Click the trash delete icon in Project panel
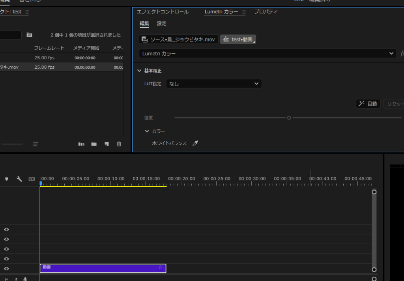The image size is (404, 281). [119, 144]
